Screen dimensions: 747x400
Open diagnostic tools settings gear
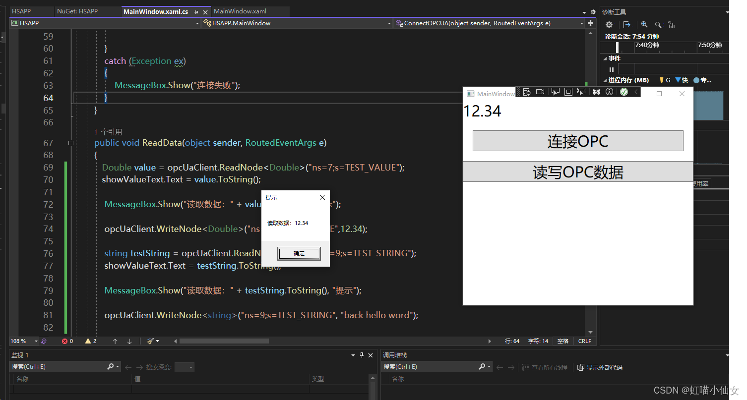coord(609,25)
